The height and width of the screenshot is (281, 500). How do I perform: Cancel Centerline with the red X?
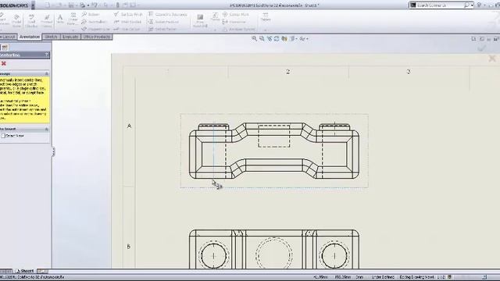click(4, 63)
